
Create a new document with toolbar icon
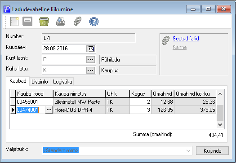[x=14, y=22]
